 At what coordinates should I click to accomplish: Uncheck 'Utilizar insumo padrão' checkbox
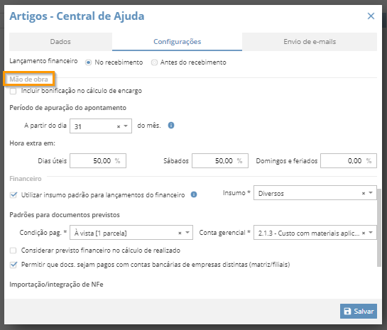tap(13, 195)
